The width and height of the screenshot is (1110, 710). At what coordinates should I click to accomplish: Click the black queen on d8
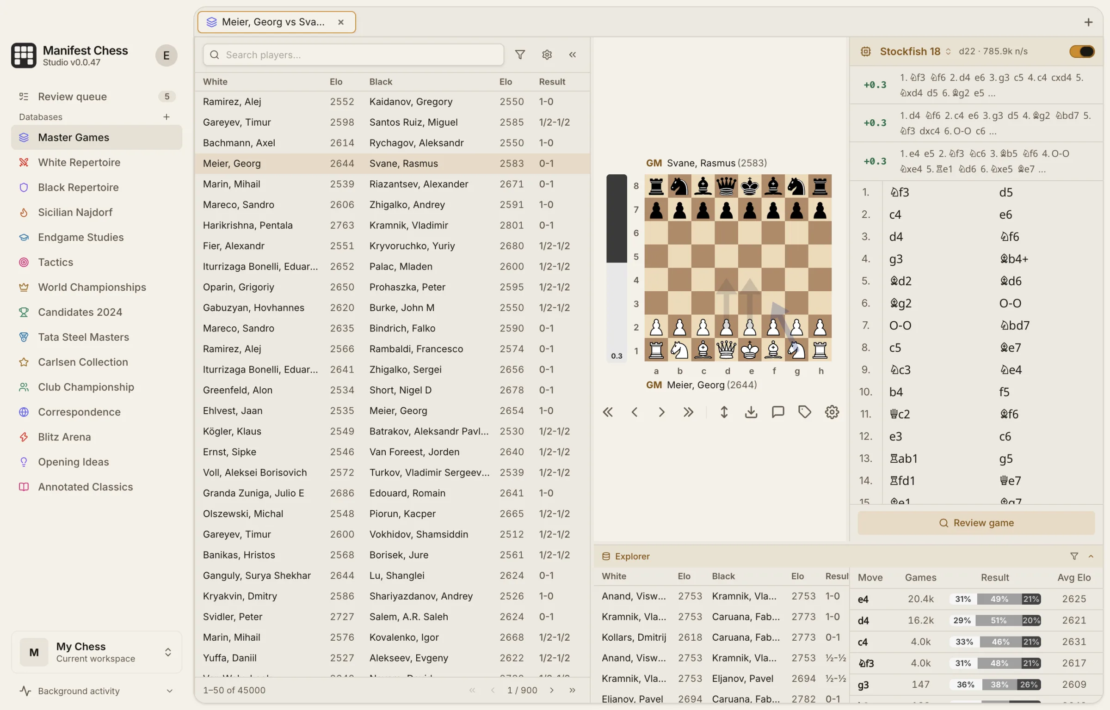tap(726, 186)
